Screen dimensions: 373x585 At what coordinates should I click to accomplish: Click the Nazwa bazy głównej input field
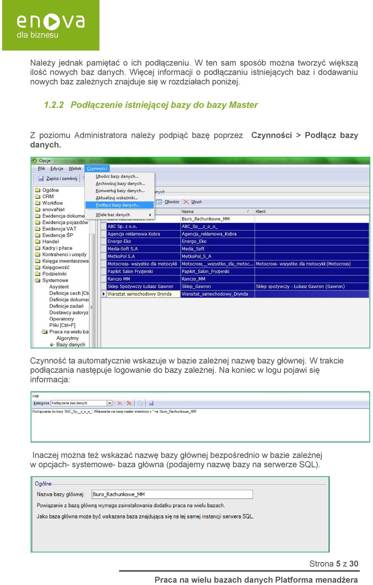(x=172, y=494)
